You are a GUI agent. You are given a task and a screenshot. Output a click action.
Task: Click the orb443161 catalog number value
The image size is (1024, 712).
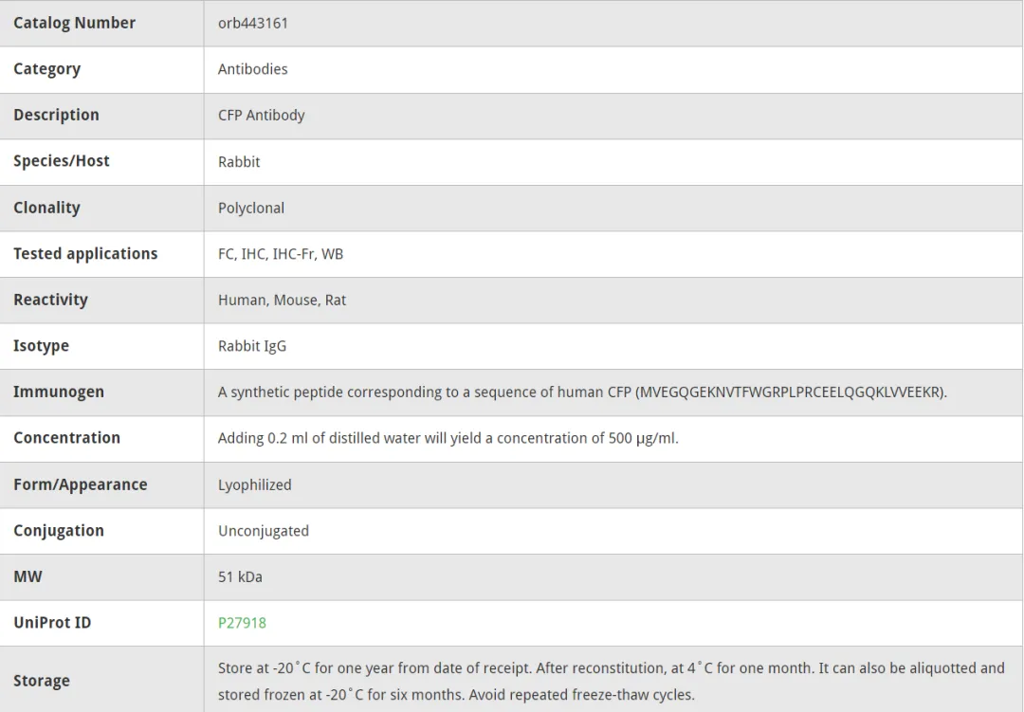253,23
